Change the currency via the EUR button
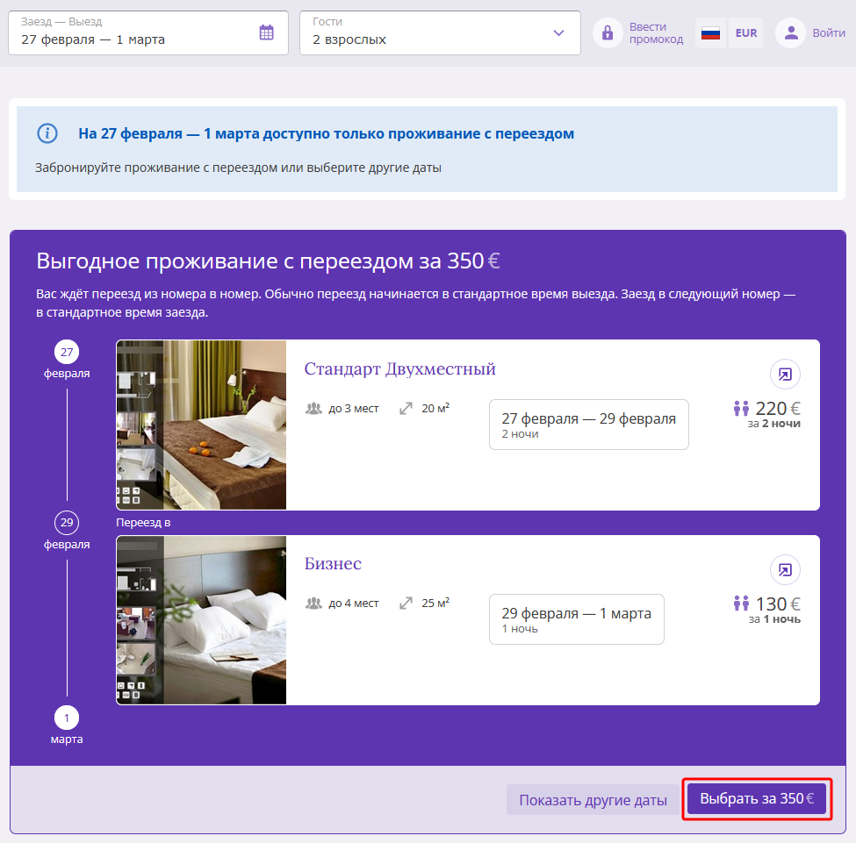The image size is (856, 843). click(745, 32)
